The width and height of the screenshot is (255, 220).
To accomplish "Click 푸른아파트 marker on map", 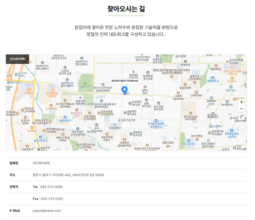I will point(185,85).
